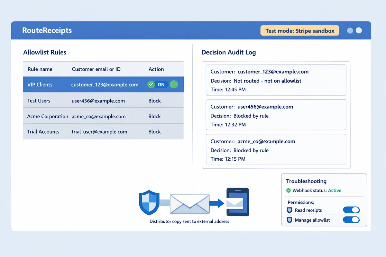Image resolution: width=386 pixels, height=257 pixels.
Task: Click the Test mode: Stripe sandbox badge
Action: tap(299, 31)
